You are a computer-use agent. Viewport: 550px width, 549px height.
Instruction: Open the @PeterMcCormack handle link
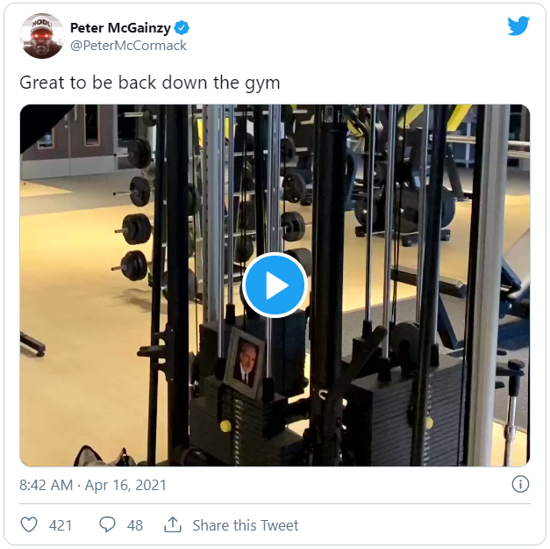128,46
